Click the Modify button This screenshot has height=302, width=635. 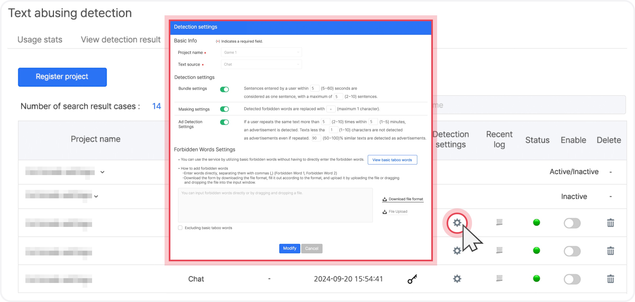[289, 248]
